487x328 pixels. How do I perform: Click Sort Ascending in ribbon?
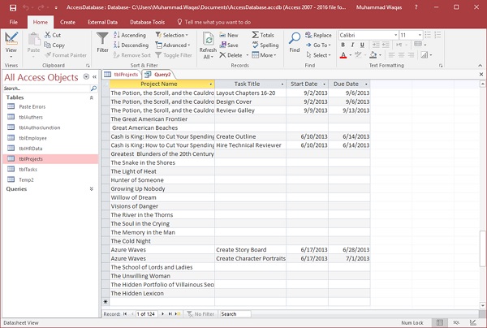click(x=132, y=36)
